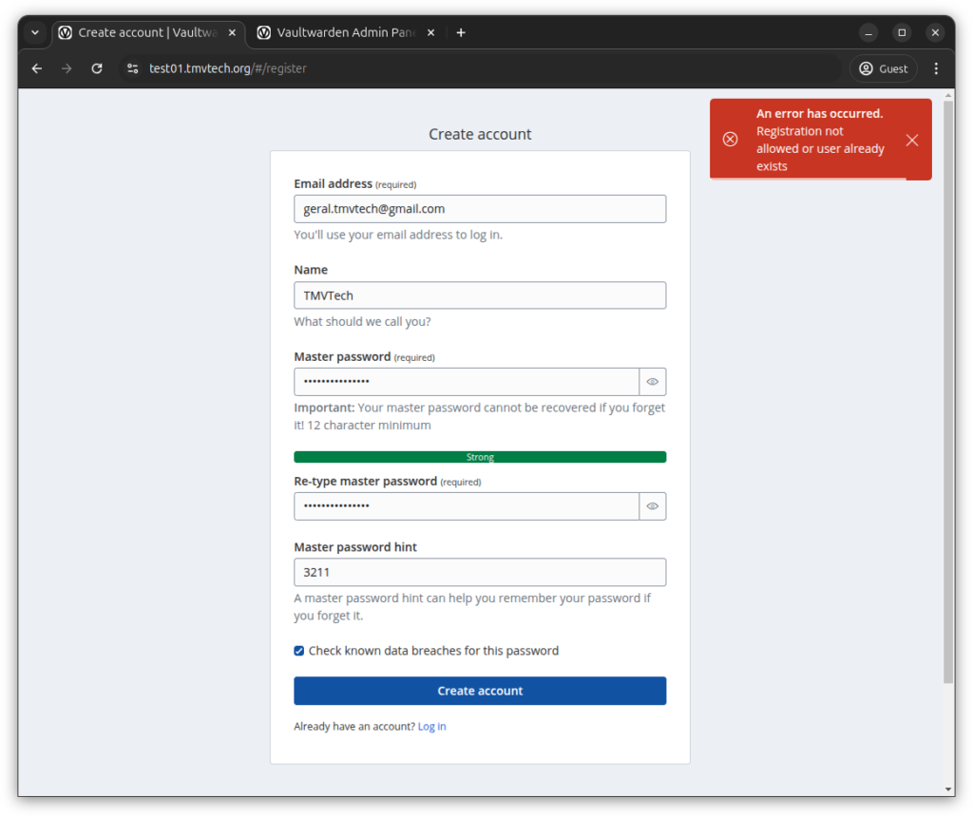
Task: Expand the tab search dropdown arrow
Action: point(35,32)
